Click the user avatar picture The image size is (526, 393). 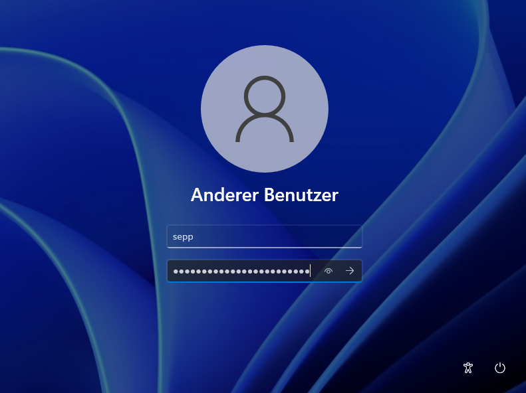265,109
